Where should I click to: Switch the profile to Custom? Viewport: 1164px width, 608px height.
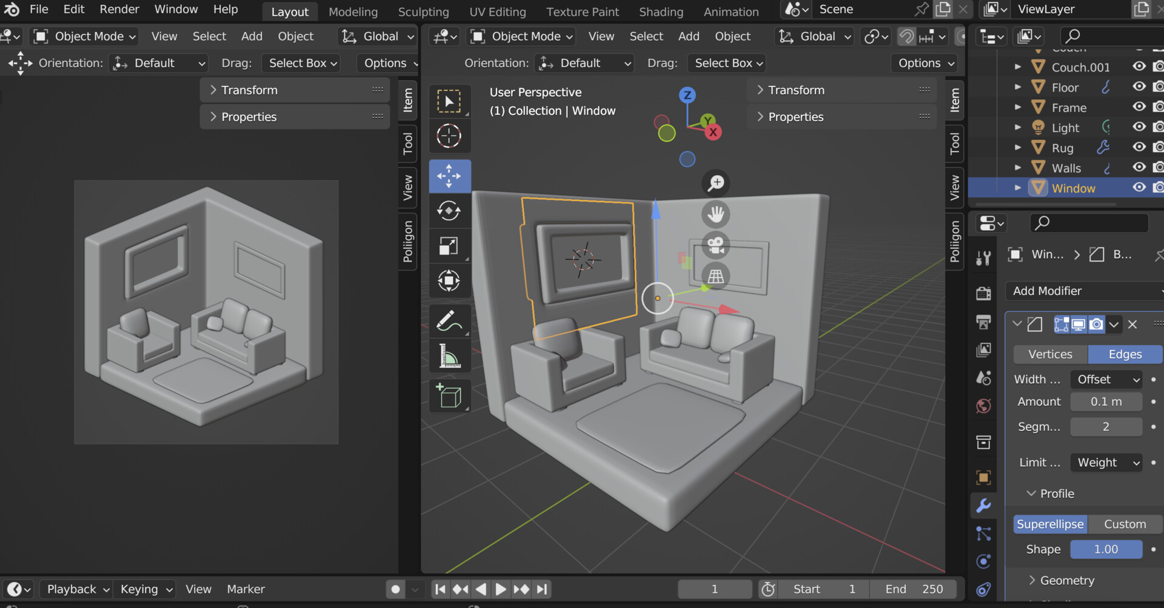click(1125, 524)
